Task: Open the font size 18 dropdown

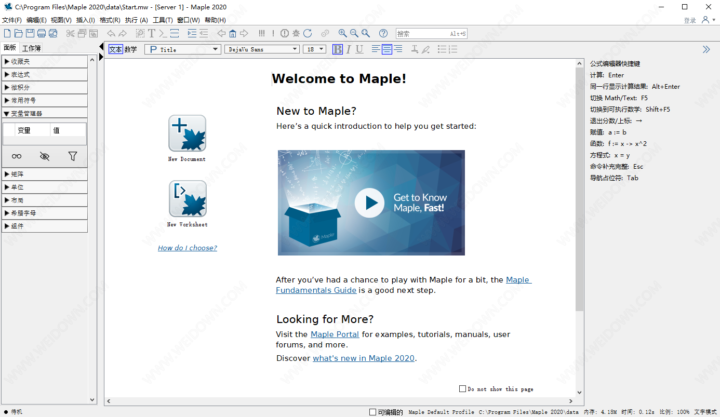Action: pyautogui.click(x=314, y=49)
